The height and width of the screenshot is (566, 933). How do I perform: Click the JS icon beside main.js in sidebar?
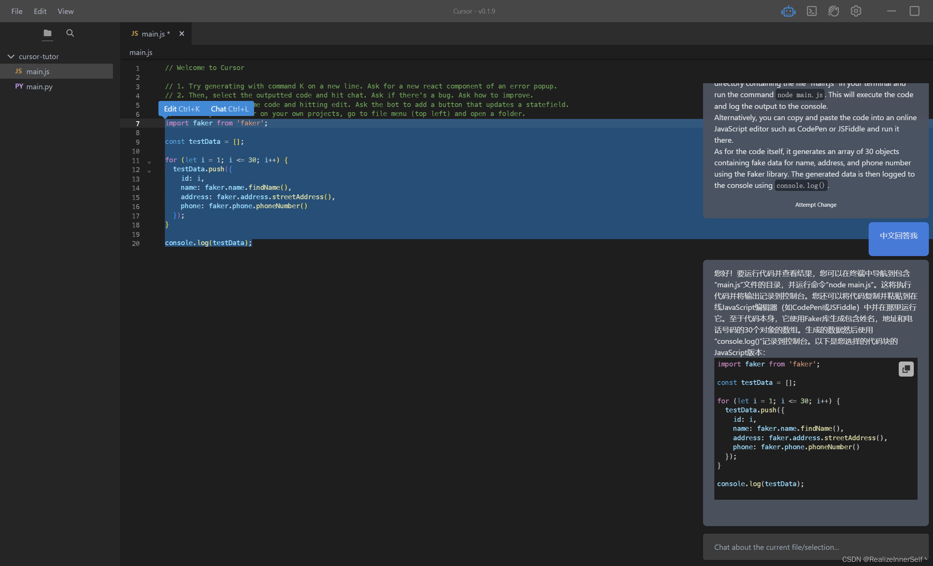point(18,71)
